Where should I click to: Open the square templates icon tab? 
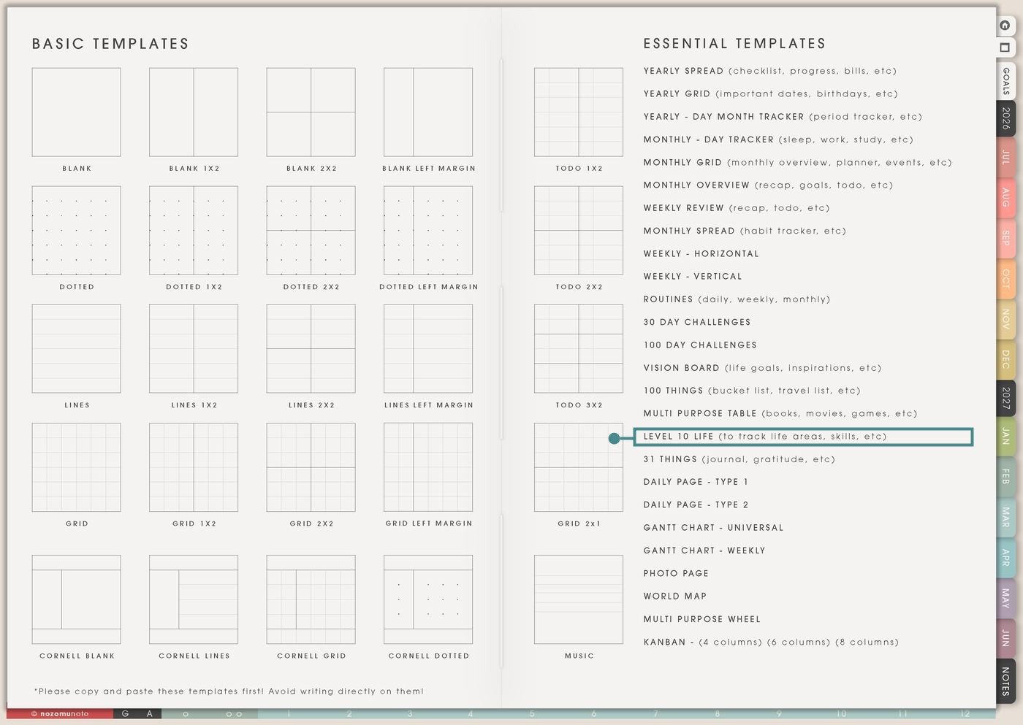1005,47
